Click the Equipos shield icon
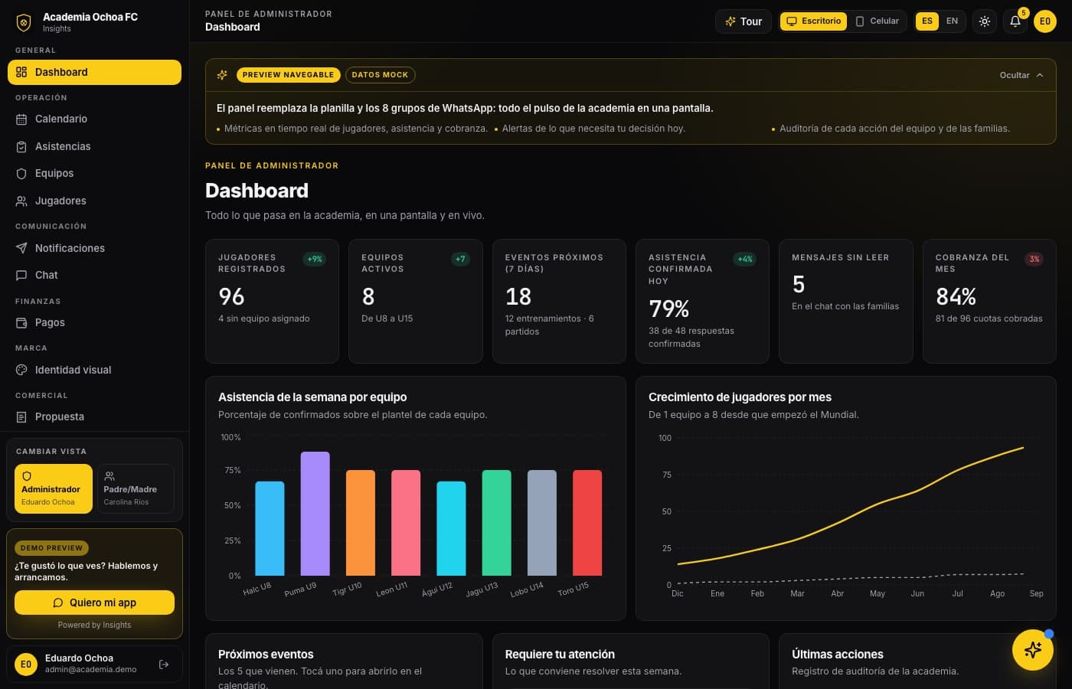The height and width of the screenshot is (689, 1072). pyautogui.click(x=21, y=174)
